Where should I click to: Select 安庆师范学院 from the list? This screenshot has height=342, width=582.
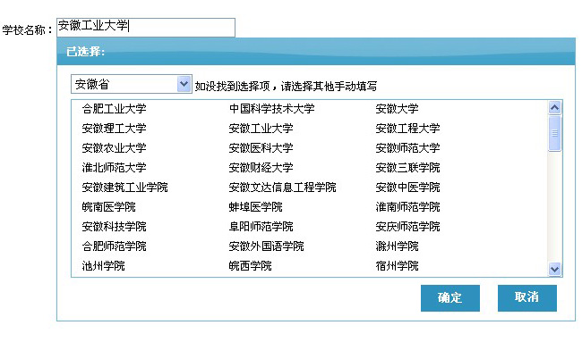[x=407, y=227]
